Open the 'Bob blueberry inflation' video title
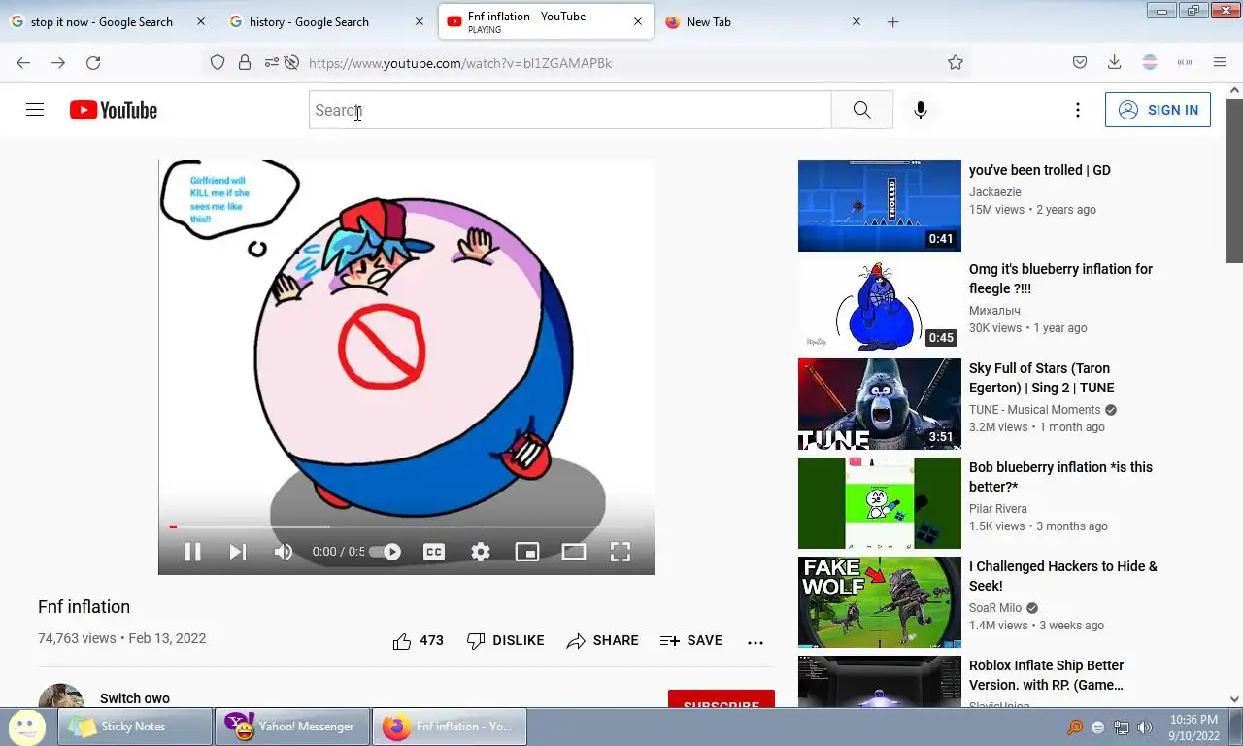This screenshot has width=1243, height=746. (x=1060, y=477)
